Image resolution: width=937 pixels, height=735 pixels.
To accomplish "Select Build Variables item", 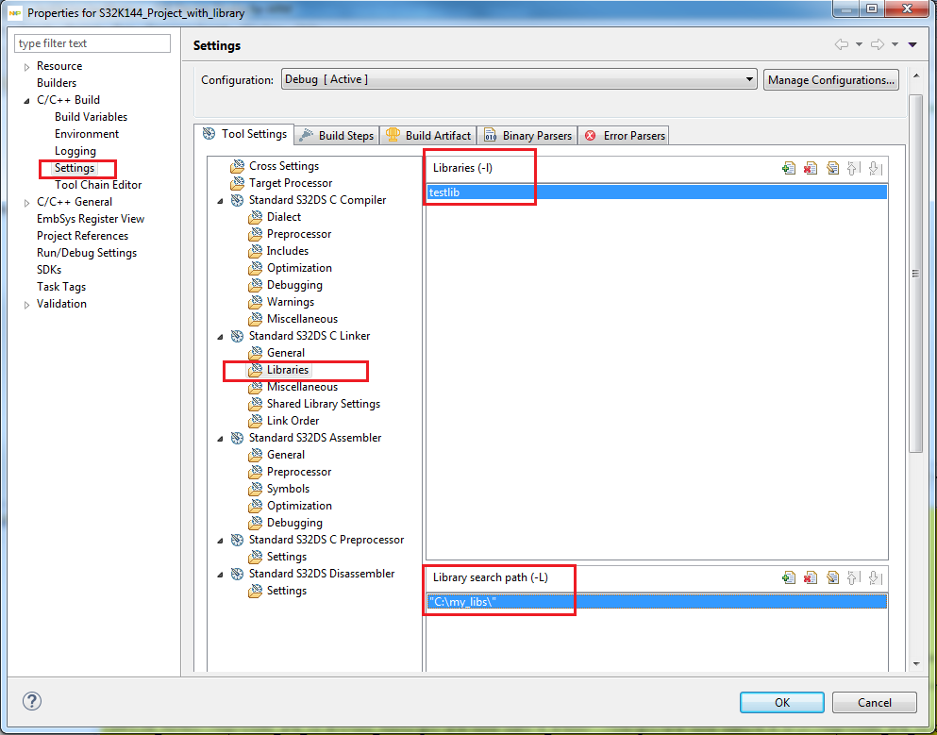I will [91, 117].
